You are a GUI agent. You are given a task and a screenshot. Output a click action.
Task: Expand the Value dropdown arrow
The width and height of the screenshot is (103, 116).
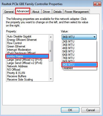pos(94,37)
